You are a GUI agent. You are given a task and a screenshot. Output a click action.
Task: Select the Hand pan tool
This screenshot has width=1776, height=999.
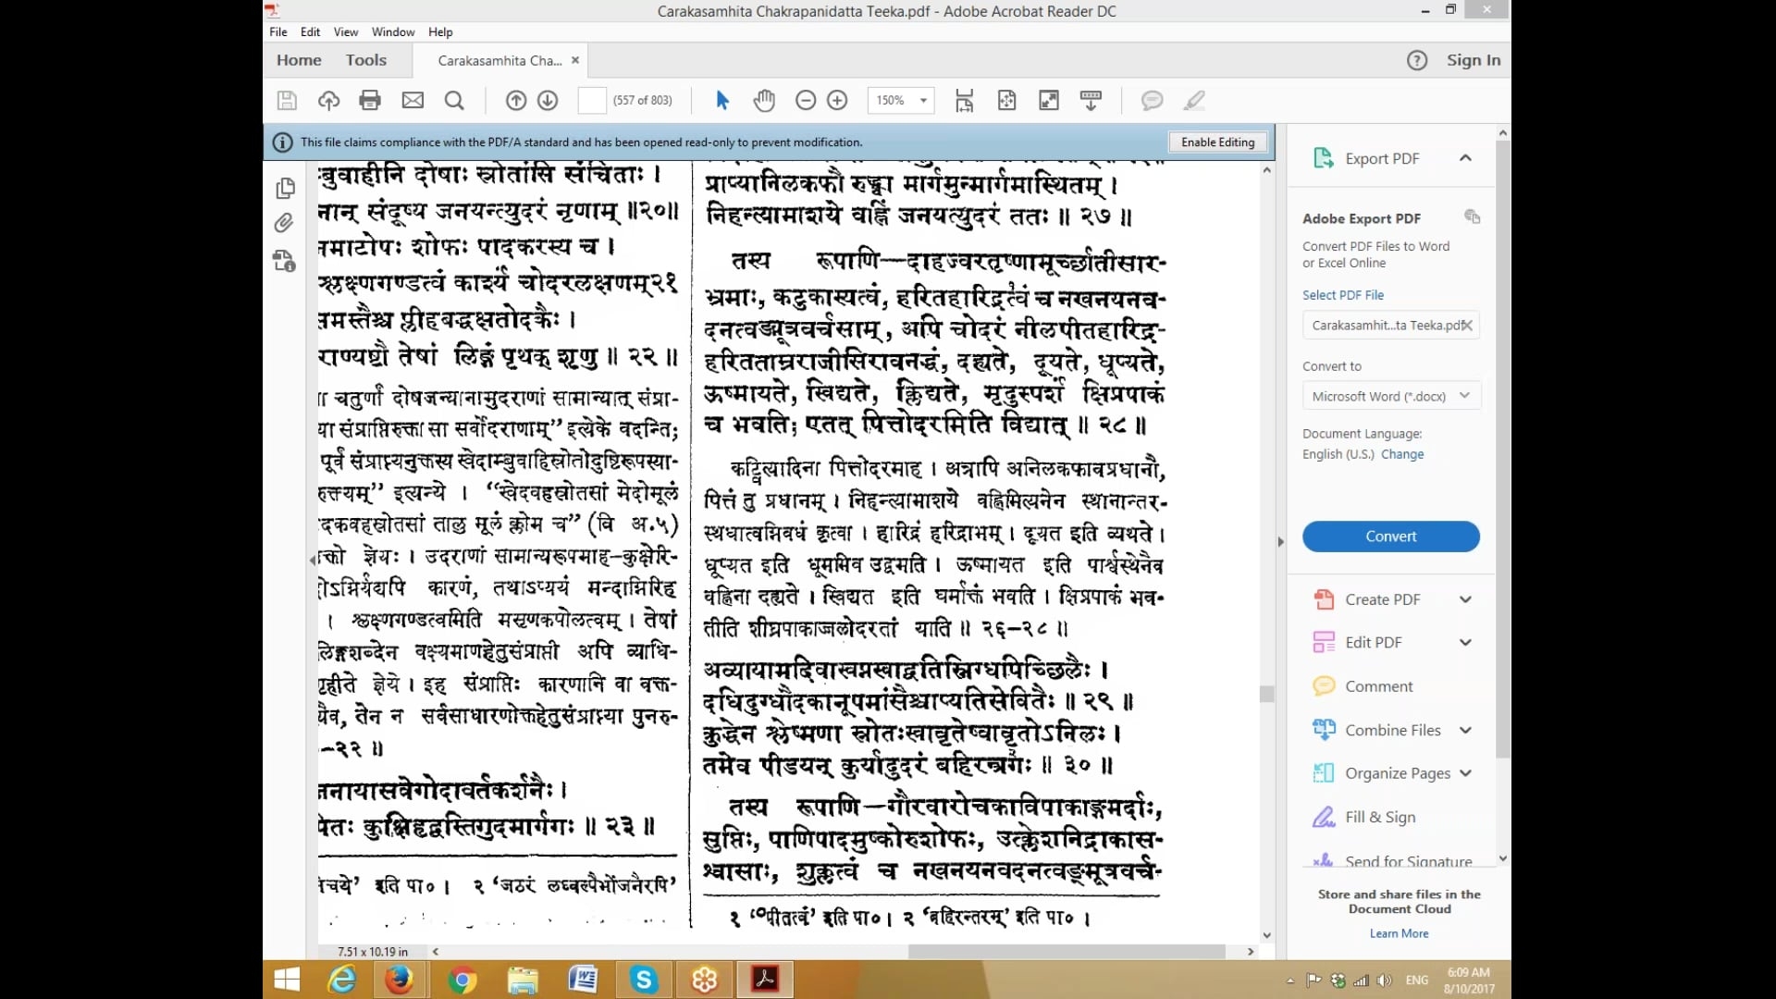coord(764,100)
